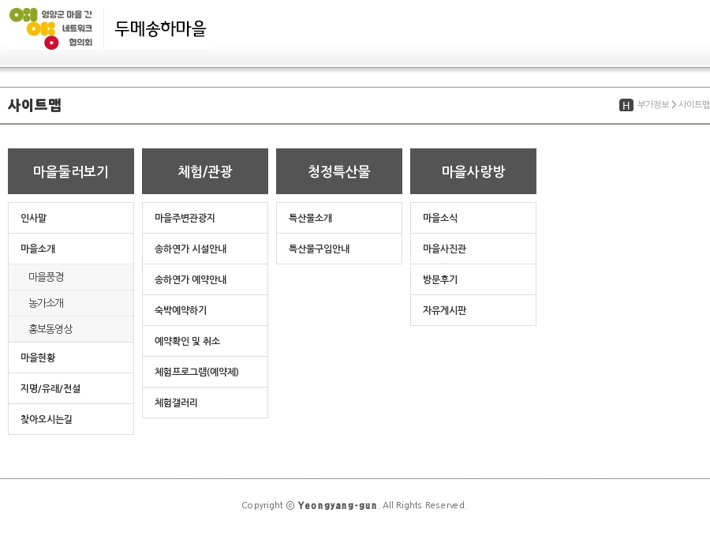Open 마을주변관광지 link
This screenshot has width=710, height=558.
click(x=205, y=218)
